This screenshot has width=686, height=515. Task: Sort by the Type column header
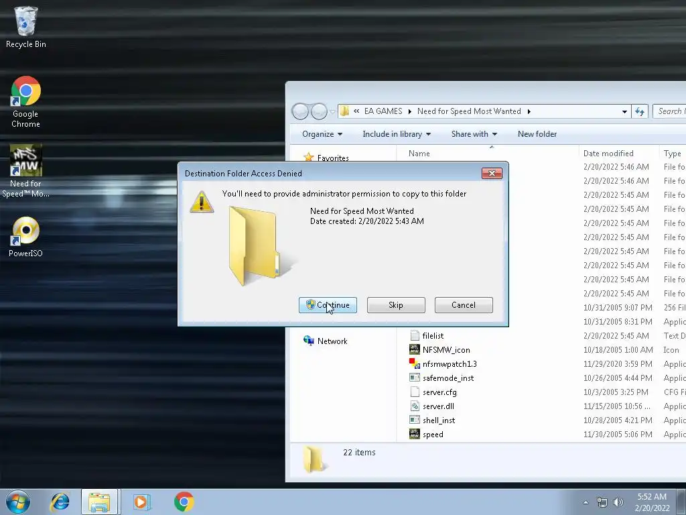pyautogui.click(x=673, y=154)
